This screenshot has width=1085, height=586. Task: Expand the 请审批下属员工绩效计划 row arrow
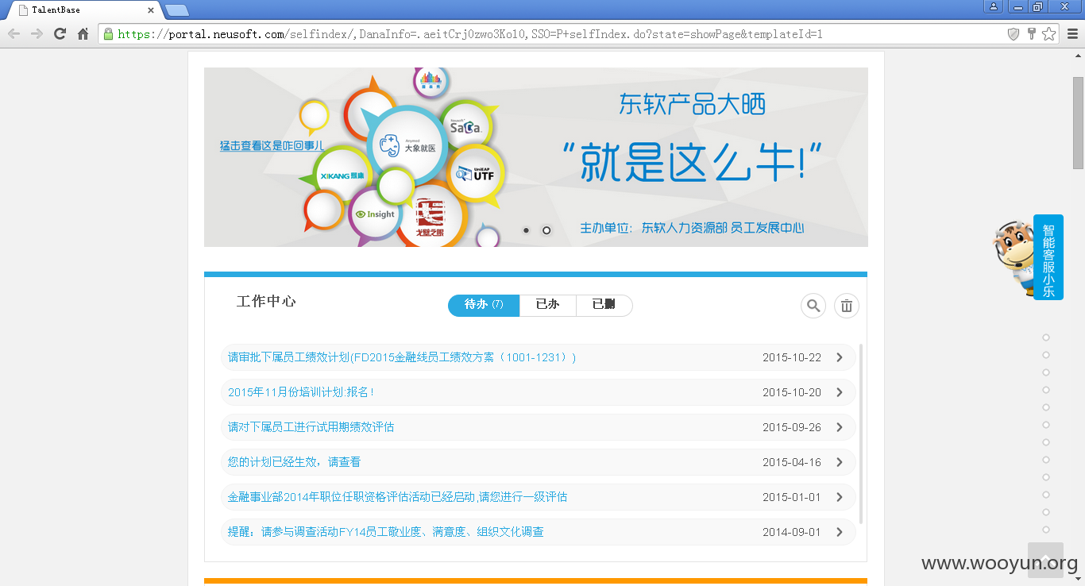tap(840, 357)
